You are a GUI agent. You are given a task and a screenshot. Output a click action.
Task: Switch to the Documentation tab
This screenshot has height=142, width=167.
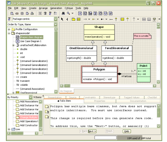coord(138,101)
